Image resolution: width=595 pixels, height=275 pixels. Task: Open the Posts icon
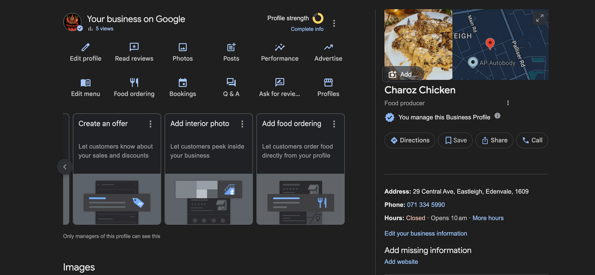coord(231,47)
